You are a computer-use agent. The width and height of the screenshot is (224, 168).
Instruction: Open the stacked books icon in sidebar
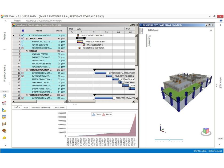[x=4, y=131]
